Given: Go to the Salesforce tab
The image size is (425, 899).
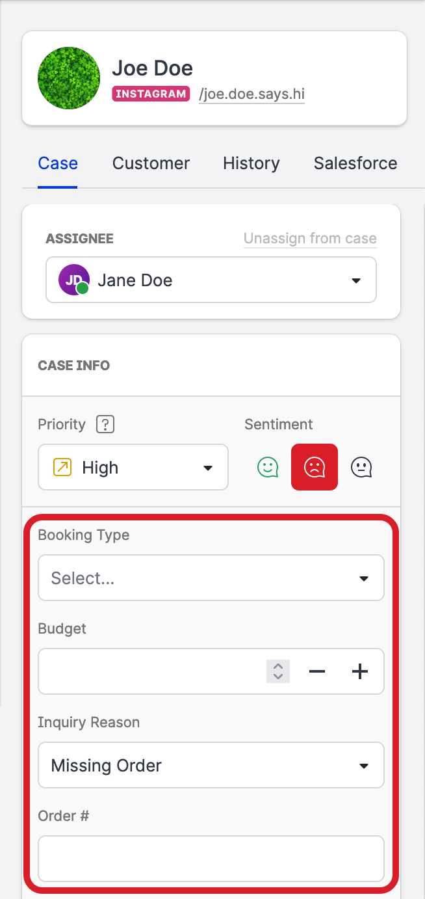Looking at the screenshot, I should pyautogui.click(x=355, y=163).
